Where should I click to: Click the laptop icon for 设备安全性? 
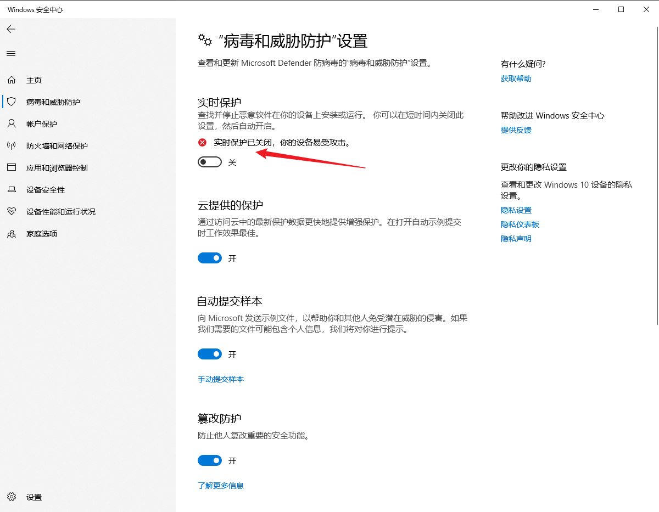point(12,190)
